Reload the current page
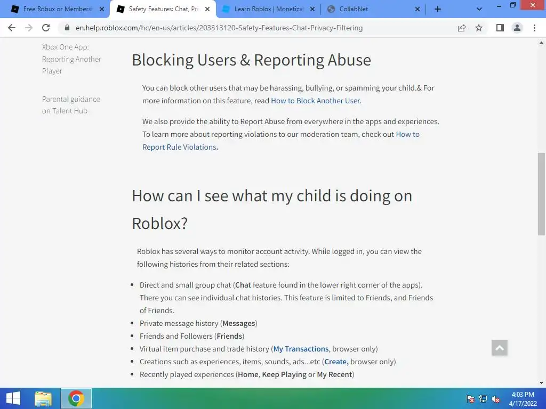The width and height of the screenshot is (546, 409). click(46, 28)
